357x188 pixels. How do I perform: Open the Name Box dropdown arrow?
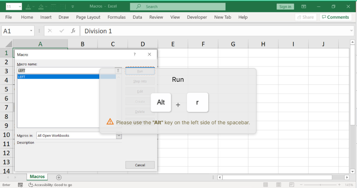click(31, 31)
